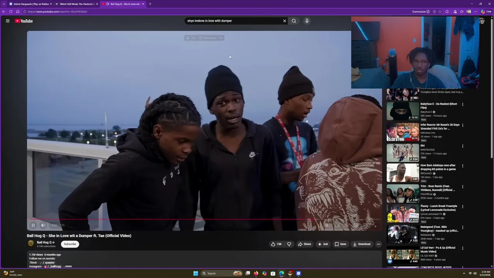Run search with magnifier button
Image resolution: width=494 pixels, height=278 pixels.
(294, 21)
